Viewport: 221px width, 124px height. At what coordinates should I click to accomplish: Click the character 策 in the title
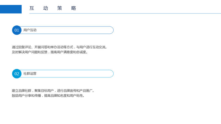[60, 8]
